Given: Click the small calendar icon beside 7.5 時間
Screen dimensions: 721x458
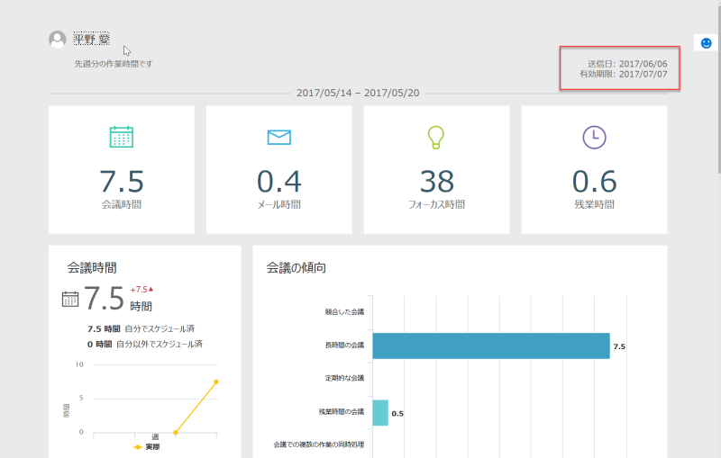Looking at the screenshot, I should pos(70,300).
